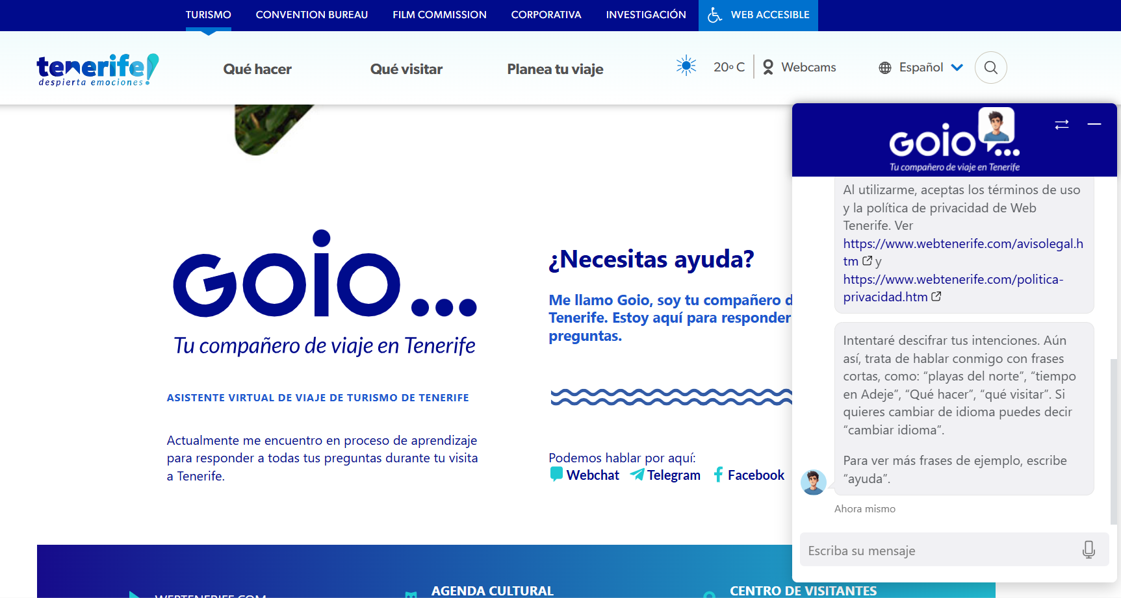Click the chat swap arrows icon
The width and height of the screenshot is (1121, 598).
1062,125
